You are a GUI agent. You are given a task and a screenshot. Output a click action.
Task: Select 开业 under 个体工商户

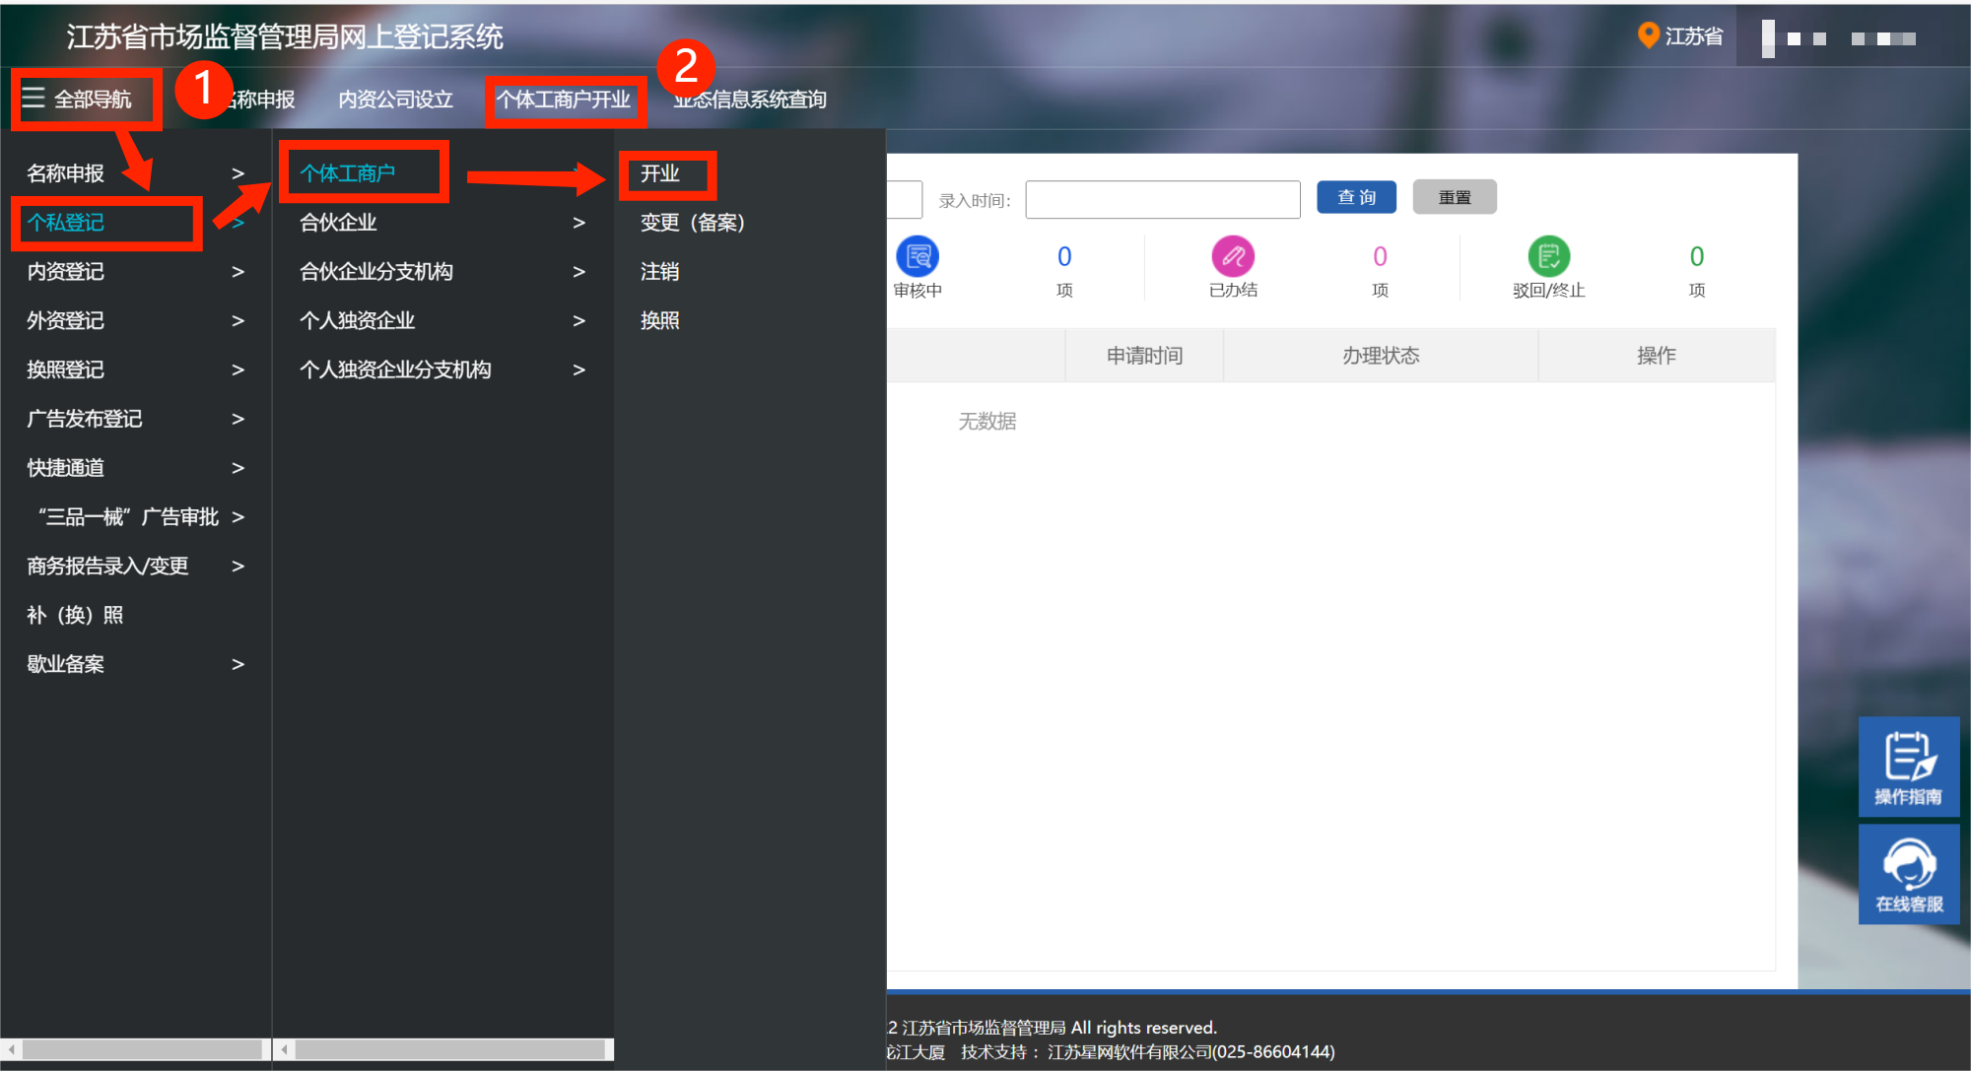pyautogui.click(x=660, y=174)
